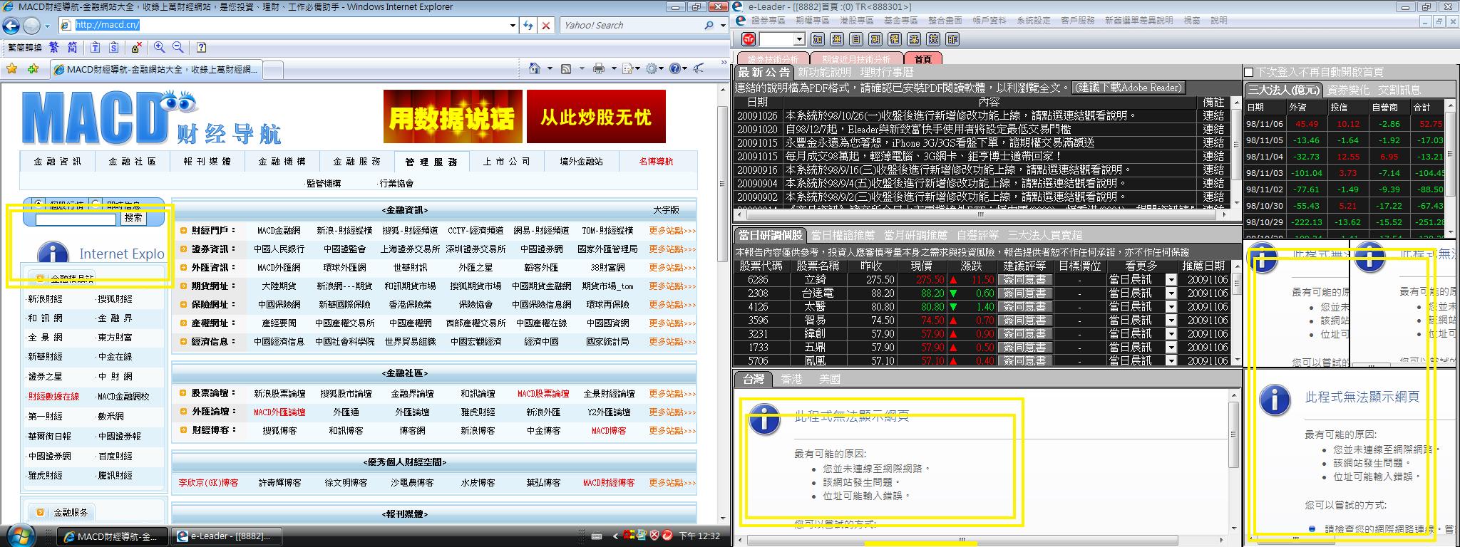Select stock code 6286 cell
This screenshot has height=547, width=1460.
[758, 280]
